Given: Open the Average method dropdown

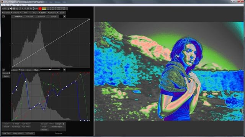Looking at the screenshot, I should 60,124.
